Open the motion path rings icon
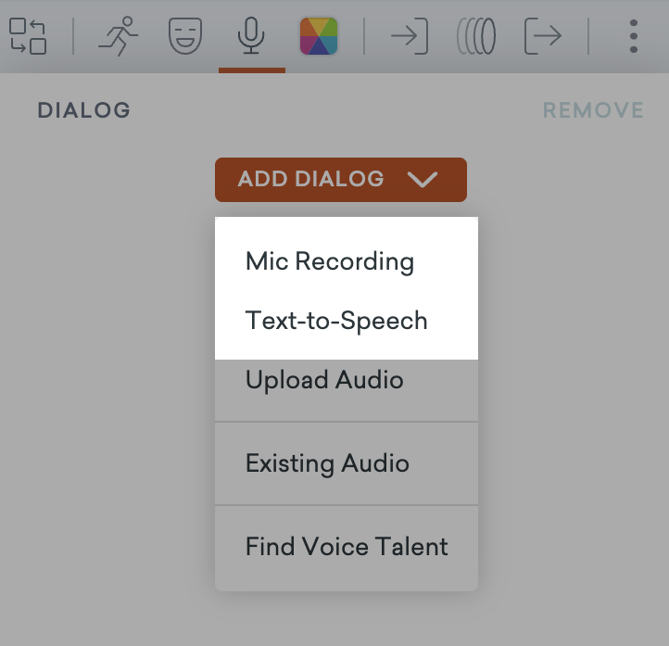 476,35
